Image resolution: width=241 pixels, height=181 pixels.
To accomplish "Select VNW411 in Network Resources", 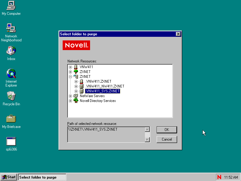I will click(x=86, y=67).
